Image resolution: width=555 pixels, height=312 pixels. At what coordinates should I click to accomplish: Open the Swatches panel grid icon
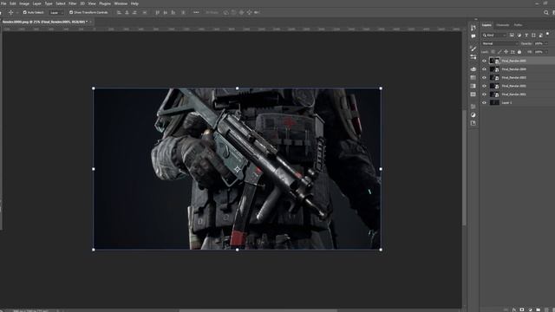473,77
